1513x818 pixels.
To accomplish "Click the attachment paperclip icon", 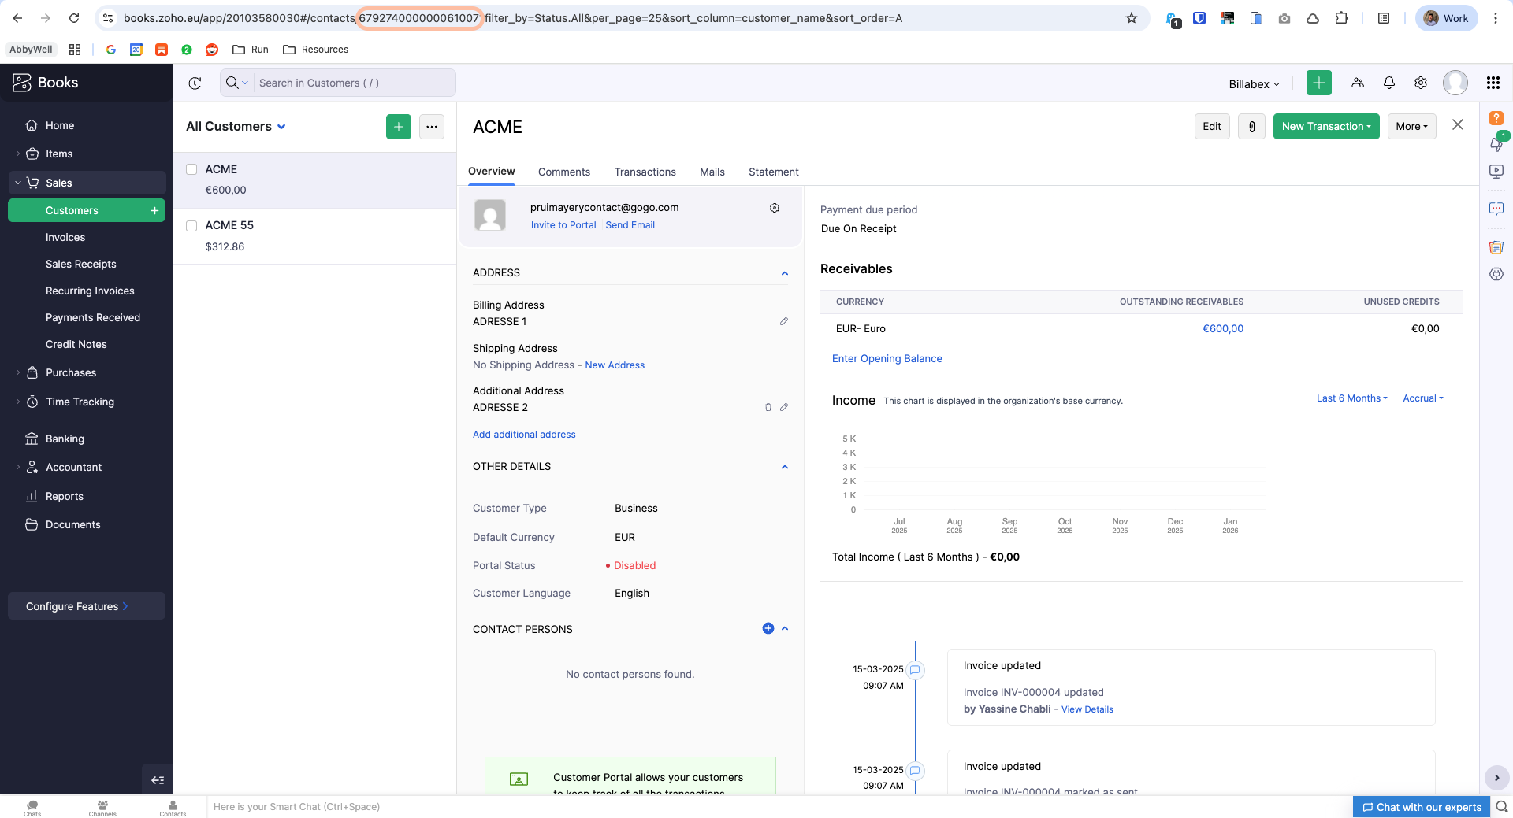I will tap(1251, 127).
